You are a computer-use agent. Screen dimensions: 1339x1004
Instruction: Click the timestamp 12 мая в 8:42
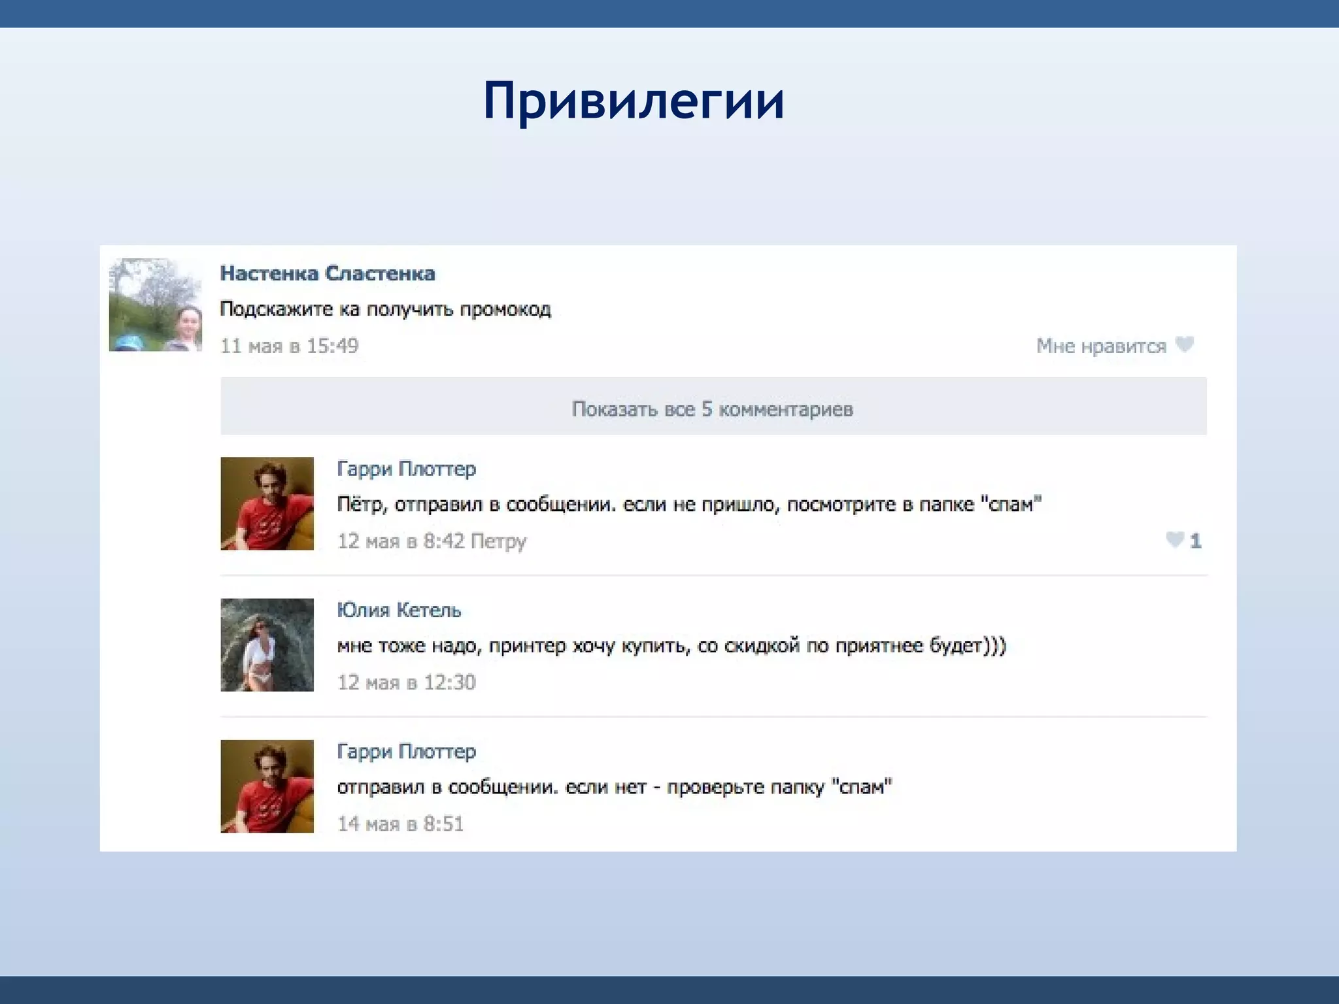(401, 541)
